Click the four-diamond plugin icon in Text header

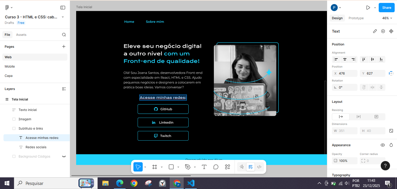[391, 31]
